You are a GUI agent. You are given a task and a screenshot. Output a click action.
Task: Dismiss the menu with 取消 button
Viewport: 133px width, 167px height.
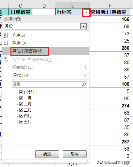coord(75,154)
